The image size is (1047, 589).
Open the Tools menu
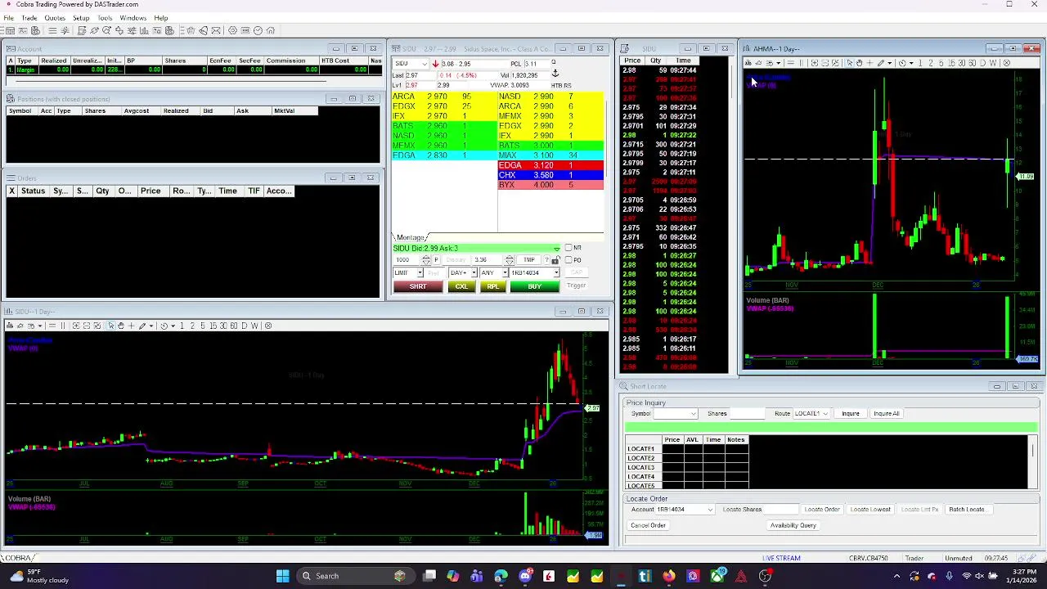105,18
